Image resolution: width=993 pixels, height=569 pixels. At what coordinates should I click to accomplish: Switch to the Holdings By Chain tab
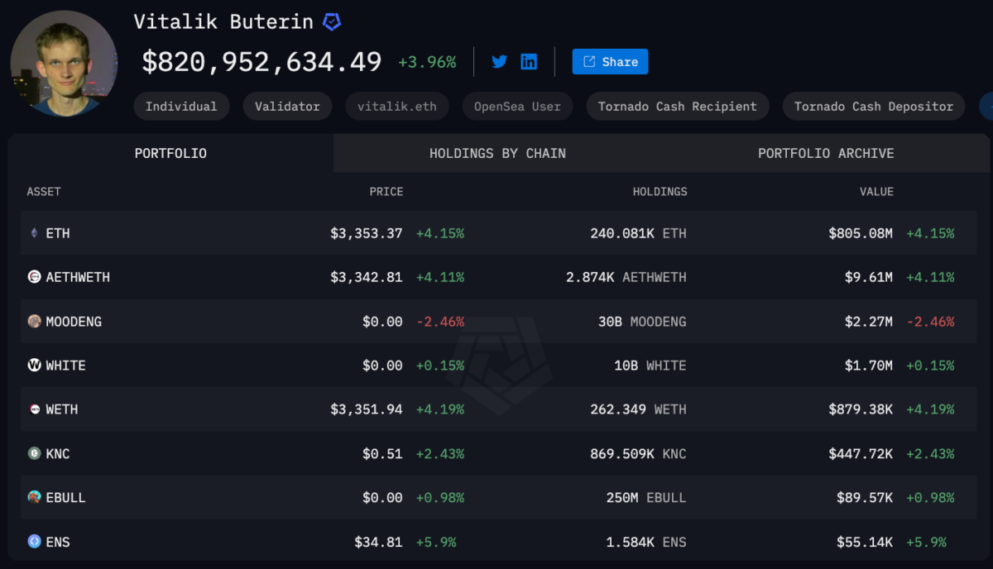[x=497, y=153]
